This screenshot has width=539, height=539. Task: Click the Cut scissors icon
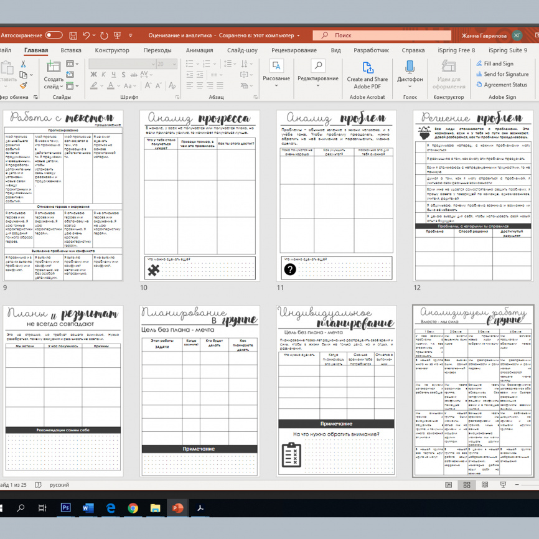pos(24,64)
